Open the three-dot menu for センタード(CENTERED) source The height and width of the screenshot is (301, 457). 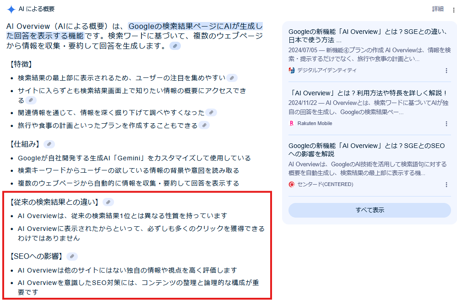point(446,185)
